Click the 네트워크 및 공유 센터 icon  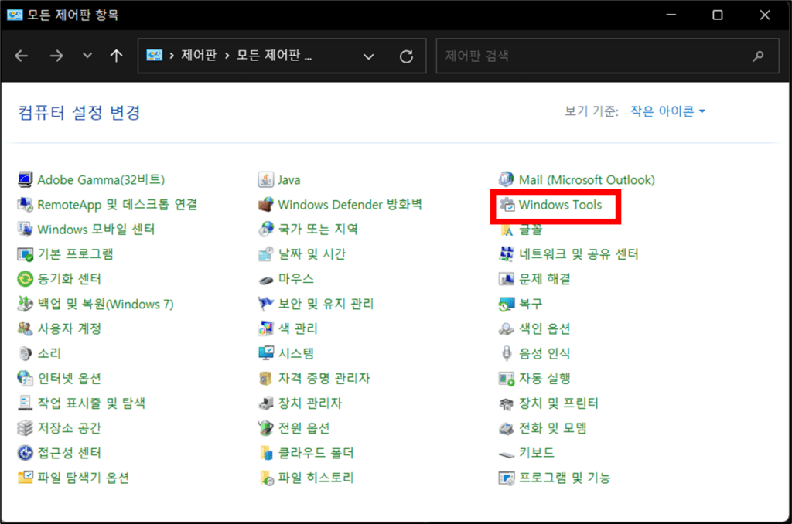(506, 254)
